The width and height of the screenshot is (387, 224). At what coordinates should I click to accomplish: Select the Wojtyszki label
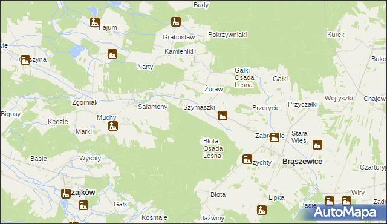coord(339,98)
